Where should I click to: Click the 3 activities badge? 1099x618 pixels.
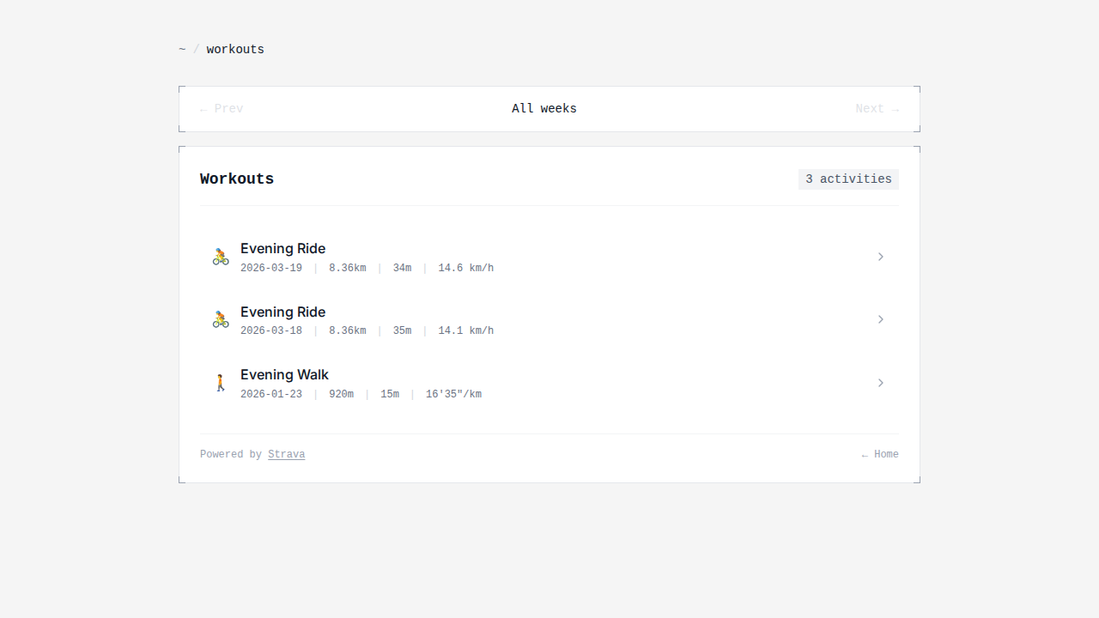coord(848,179)
